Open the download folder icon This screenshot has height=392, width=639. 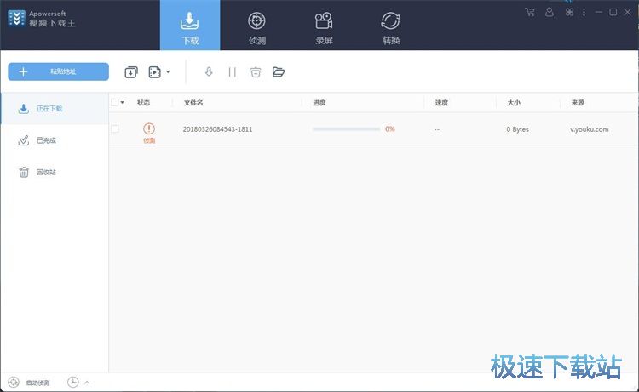pos(279,72)
